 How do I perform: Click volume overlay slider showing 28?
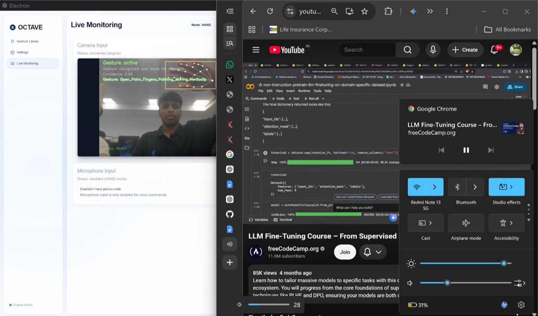[269, 305]
